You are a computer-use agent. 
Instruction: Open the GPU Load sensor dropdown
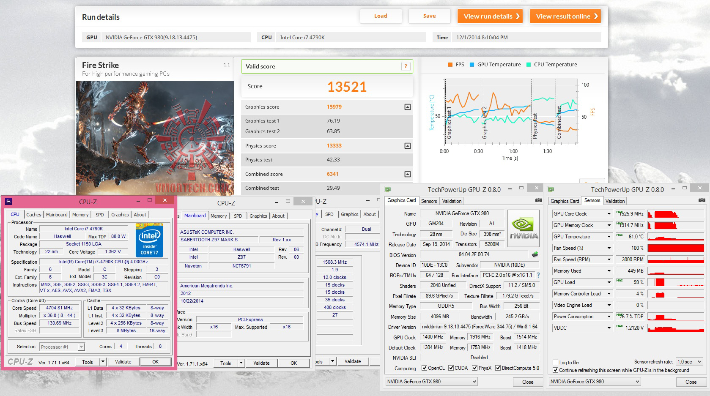(x=609, y=282)
